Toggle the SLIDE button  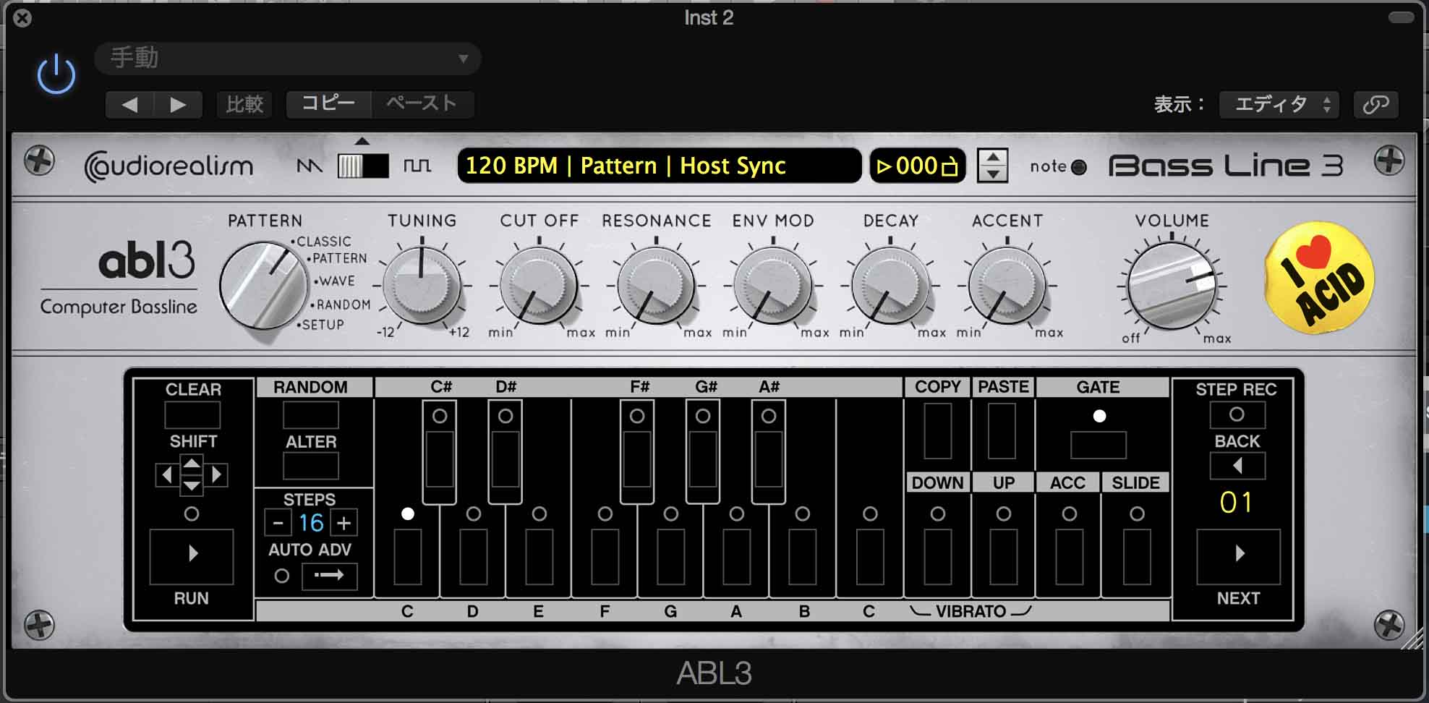pyautogui.click(x=1137, y=556)
